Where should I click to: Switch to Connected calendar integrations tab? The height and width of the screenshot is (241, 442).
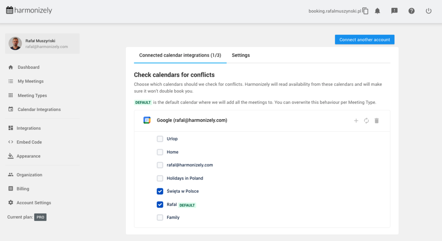click(x=180, y=55)
